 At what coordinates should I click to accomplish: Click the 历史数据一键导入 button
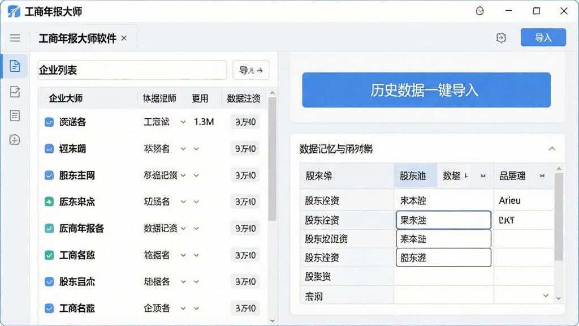click(x=426, y=90)
